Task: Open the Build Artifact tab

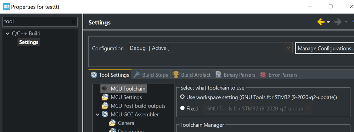Action: coord(192,75)
